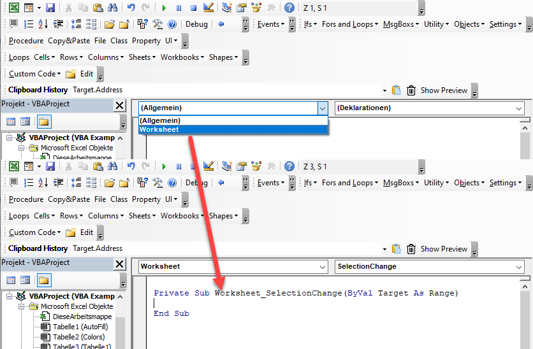This screenshot has height=349, width=533.
Task: Click the comment block icon in lower toolbar
Action: [x=13, y=183]
